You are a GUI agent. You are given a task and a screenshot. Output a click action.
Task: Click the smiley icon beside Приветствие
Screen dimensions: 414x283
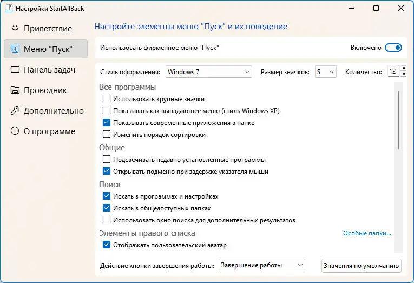[15, 28]
